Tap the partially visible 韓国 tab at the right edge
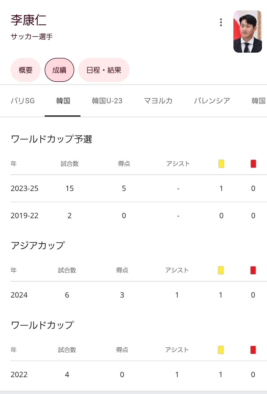 pyautogui.click(x=258, y=101)
